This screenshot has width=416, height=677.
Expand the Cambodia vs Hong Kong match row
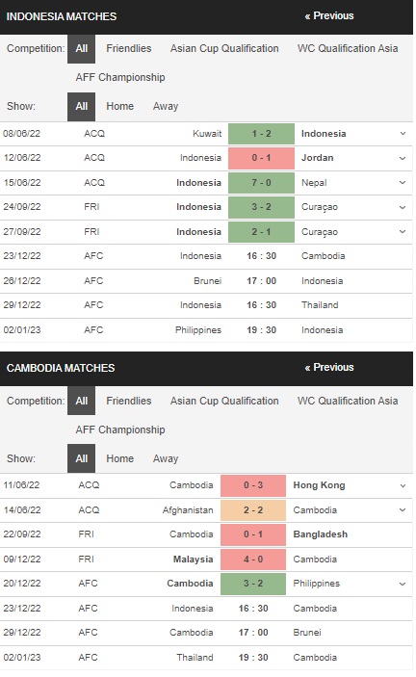(x=403, y=485)
